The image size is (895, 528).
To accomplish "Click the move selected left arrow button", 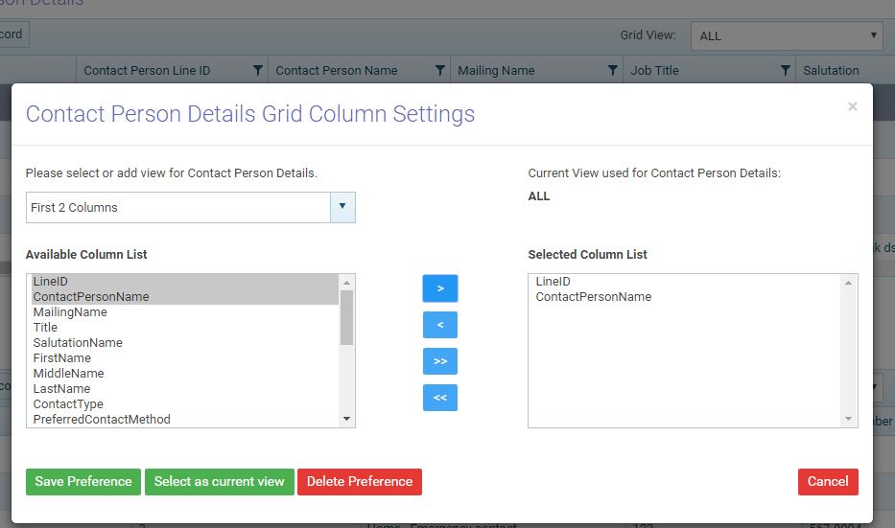I will (440, 325).
